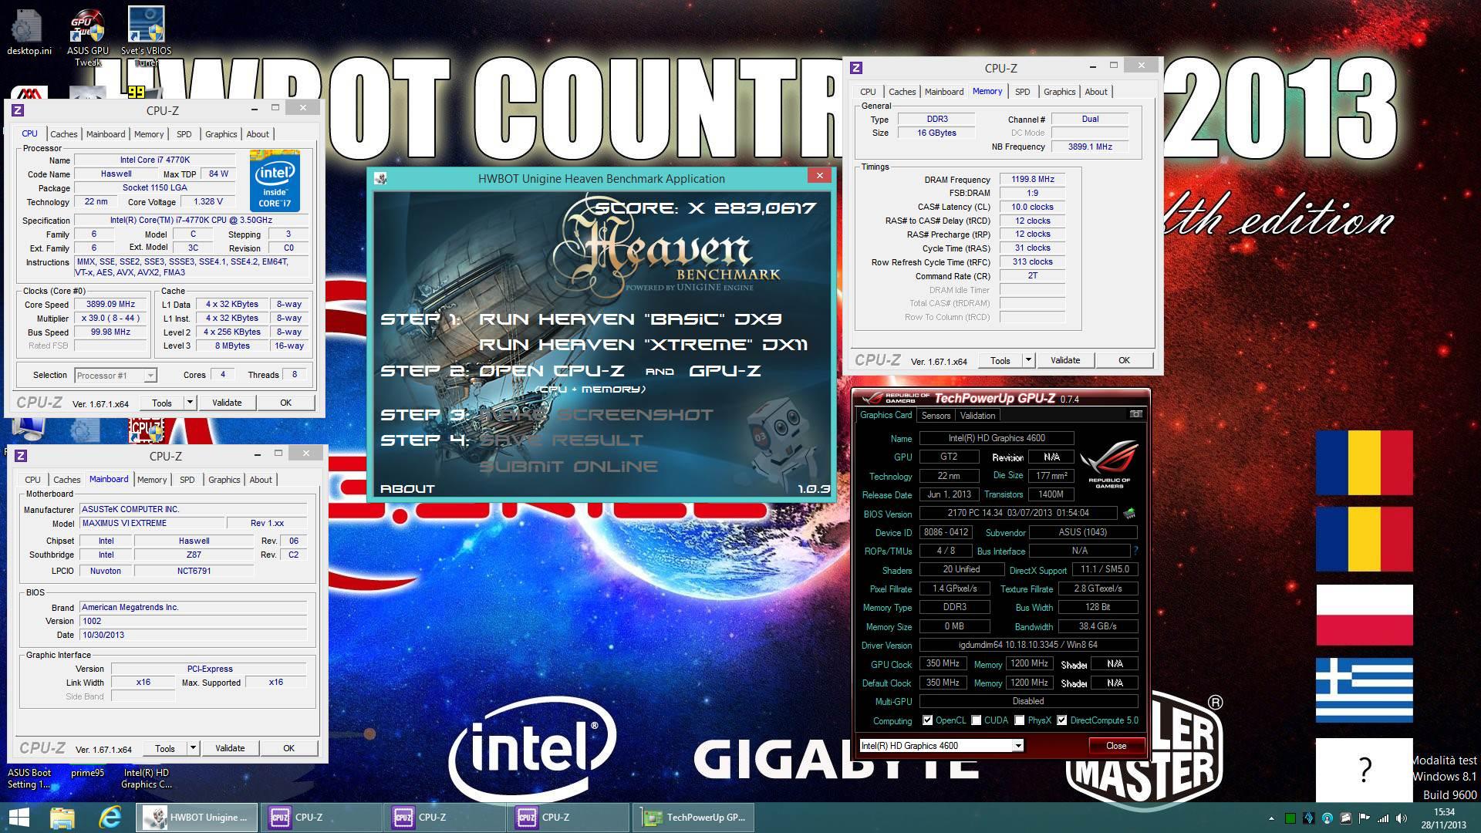The image size is (1481, 833).
Task: Click the grey graphics tray icon
Action: (1345, 818)
